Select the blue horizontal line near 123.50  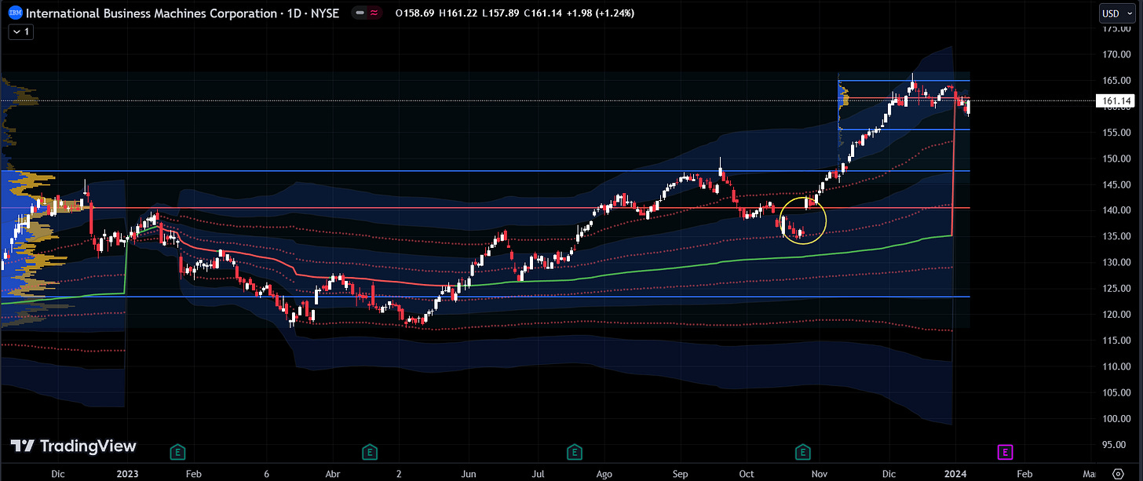point(487,297)
